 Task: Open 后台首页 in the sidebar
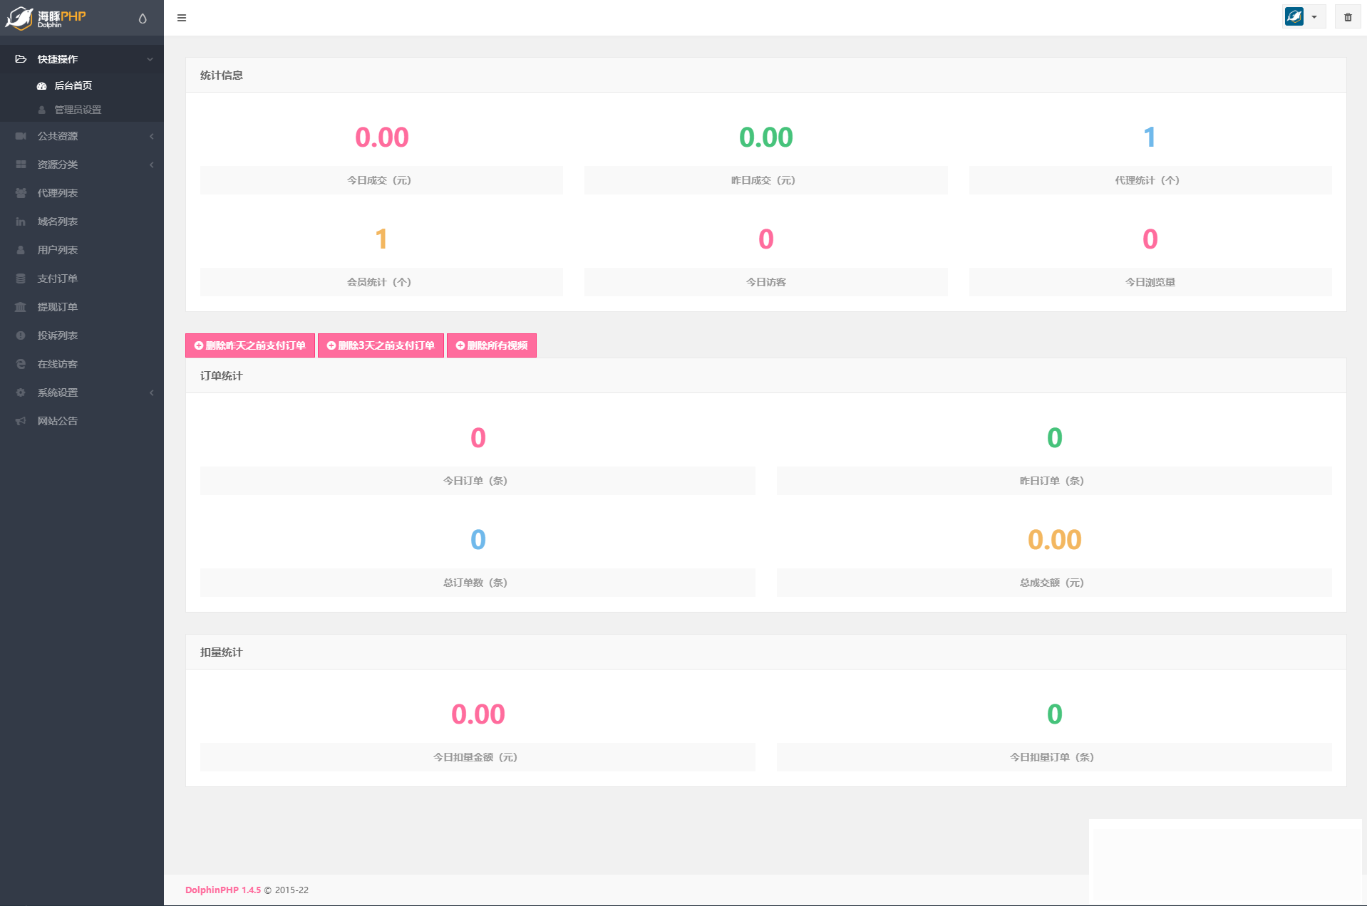pos(73,85)
